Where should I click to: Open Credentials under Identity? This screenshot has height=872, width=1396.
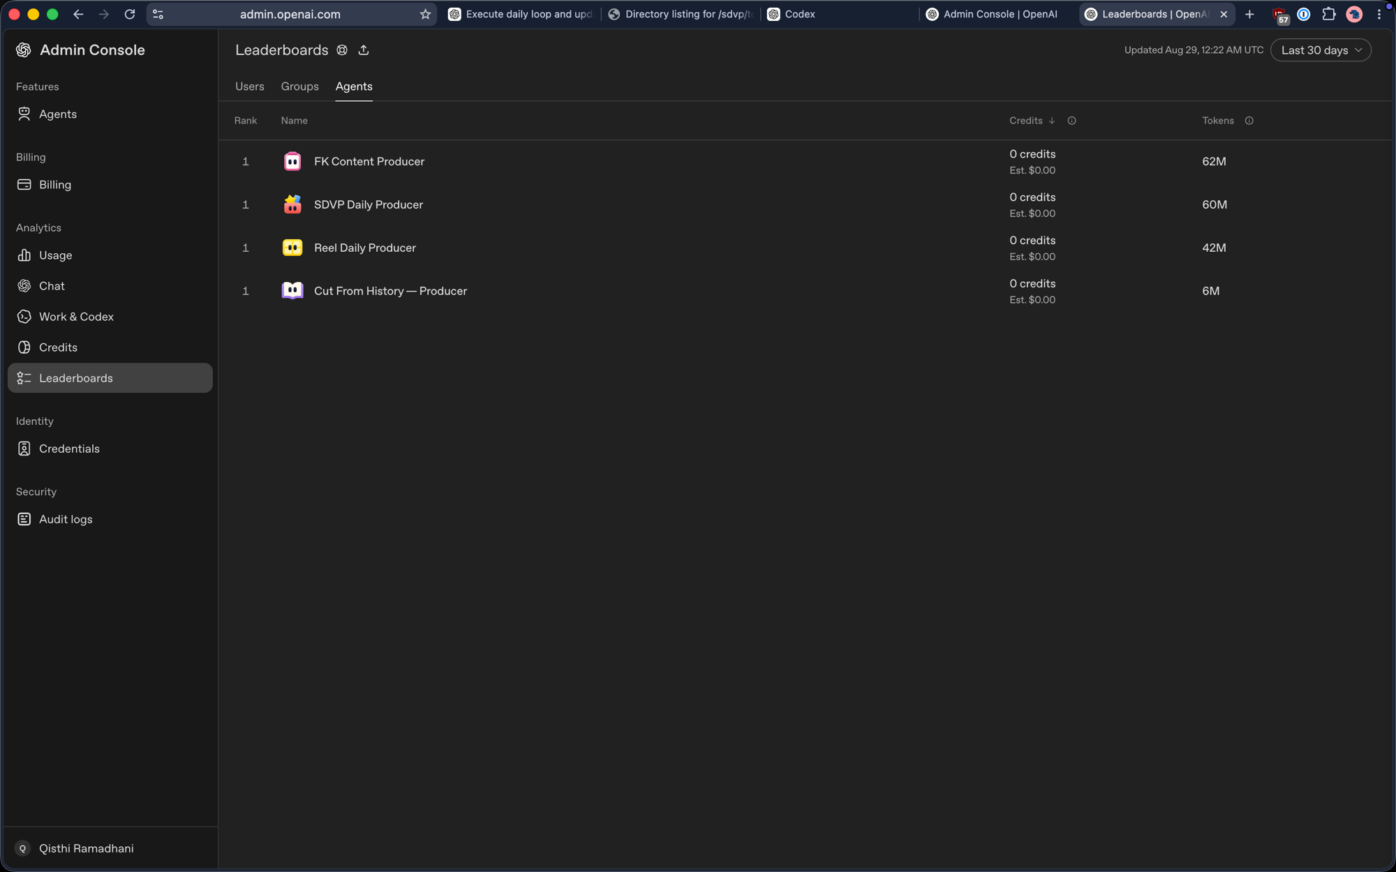(110, 449)
